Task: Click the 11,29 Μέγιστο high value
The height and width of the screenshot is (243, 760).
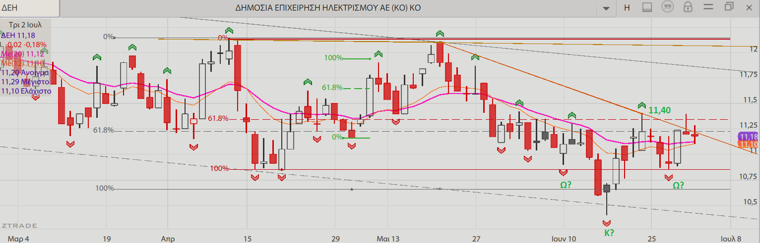Action: (25, 82)
